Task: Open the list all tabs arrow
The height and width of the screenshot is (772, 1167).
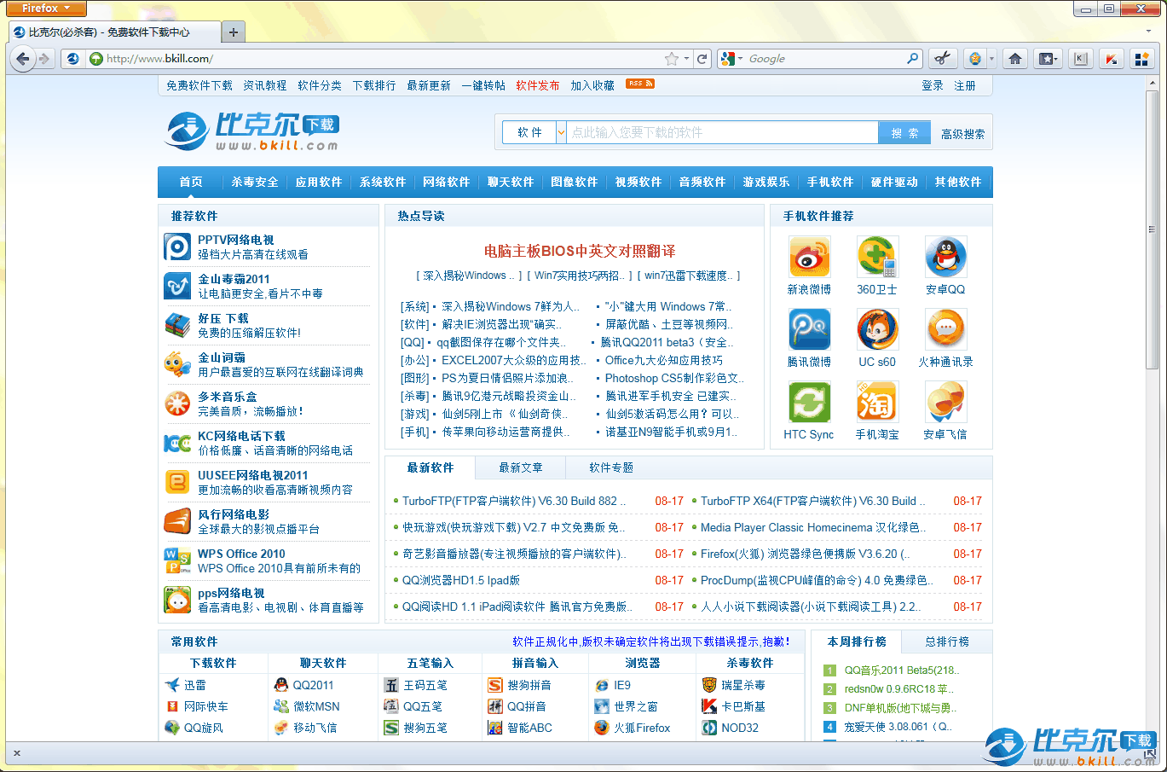Action: pos(1148,32)
